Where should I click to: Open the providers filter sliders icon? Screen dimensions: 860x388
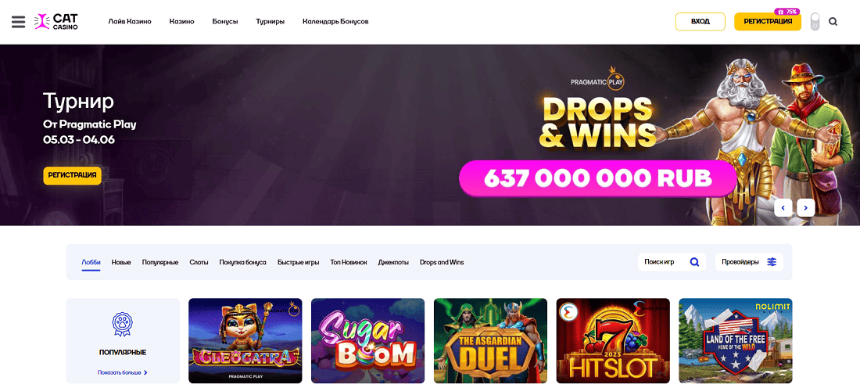[772, 262]
